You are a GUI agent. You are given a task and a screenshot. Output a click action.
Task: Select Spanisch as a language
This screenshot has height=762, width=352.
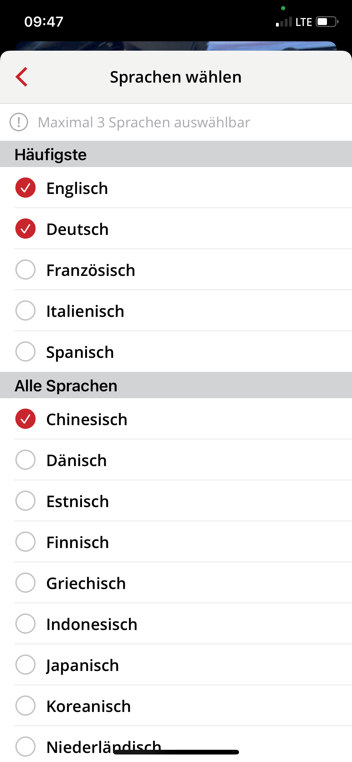point(176,352)
